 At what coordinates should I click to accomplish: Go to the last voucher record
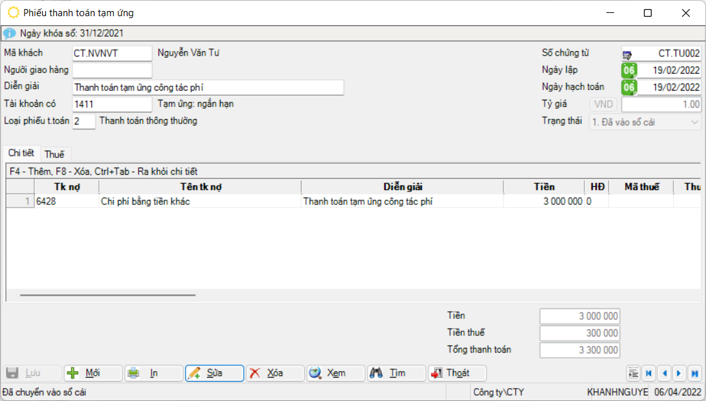(694, 373)
